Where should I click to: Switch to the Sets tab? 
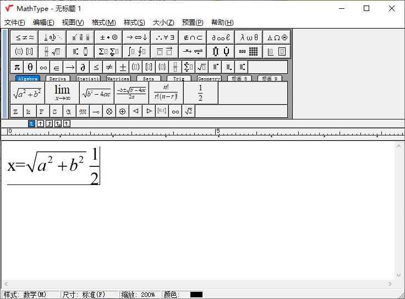point(149,78)
